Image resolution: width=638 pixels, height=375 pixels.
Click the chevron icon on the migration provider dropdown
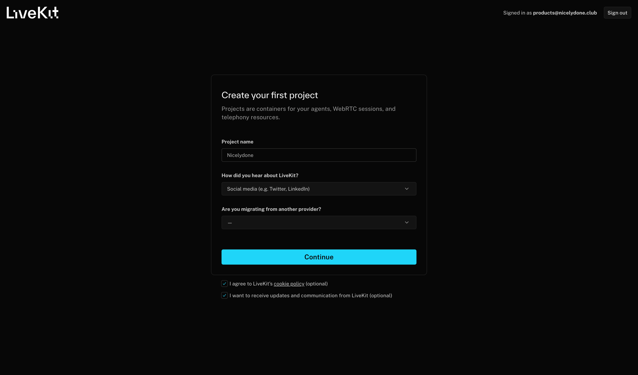[407, 222]
